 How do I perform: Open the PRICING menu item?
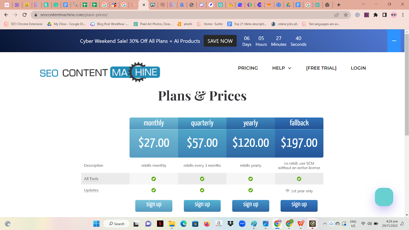coord(248,68)
